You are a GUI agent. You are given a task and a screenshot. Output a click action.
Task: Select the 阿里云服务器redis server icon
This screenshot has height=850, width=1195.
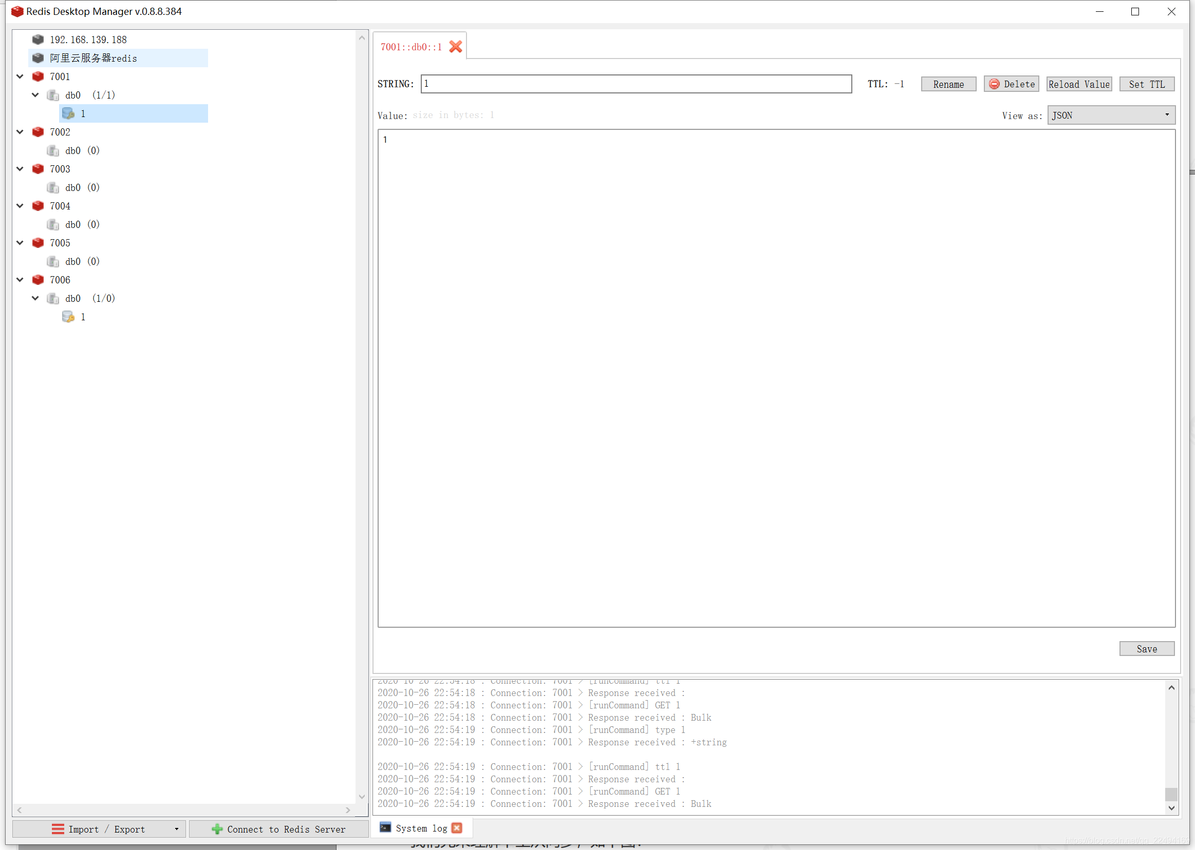click(x=38, y=57)
